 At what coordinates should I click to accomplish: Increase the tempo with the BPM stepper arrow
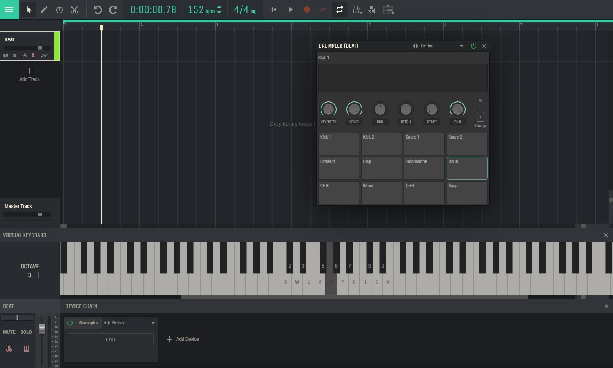(x=219, y=7)
